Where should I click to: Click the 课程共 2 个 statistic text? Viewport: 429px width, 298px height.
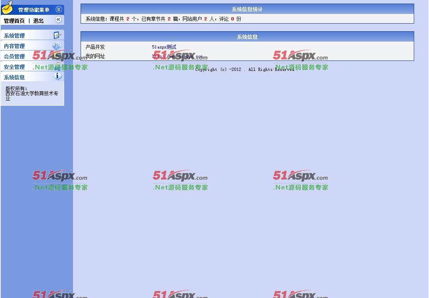[123, 19]
